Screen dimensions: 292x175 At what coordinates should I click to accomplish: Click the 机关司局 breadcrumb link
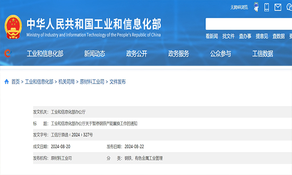67,82
